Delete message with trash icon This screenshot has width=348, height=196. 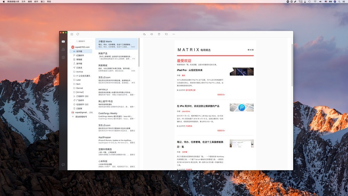(159, 34)
